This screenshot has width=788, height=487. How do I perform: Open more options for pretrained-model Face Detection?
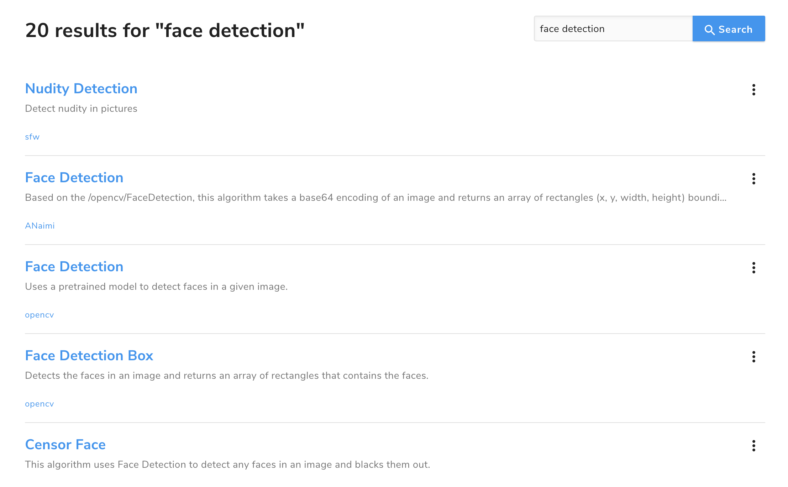tap(753, 268)
